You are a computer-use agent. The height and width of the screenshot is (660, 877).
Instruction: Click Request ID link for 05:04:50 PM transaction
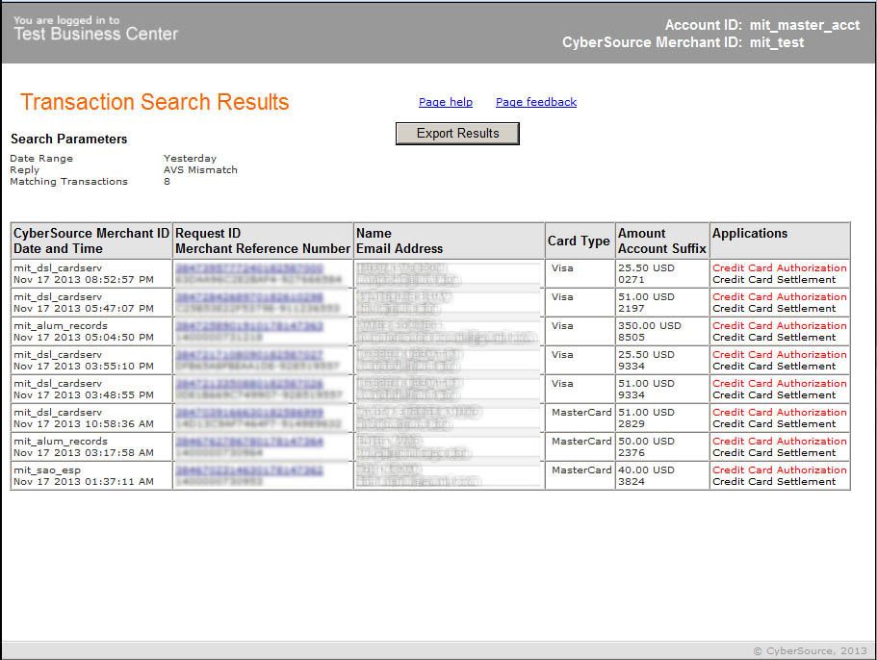tap(249, 326)
